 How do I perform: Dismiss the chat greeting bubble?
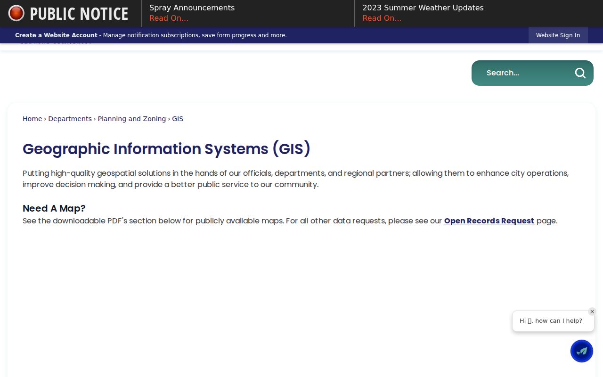(x=592, y=311)
